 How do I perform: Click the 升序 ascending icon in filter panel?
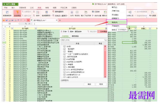(62, 31)
